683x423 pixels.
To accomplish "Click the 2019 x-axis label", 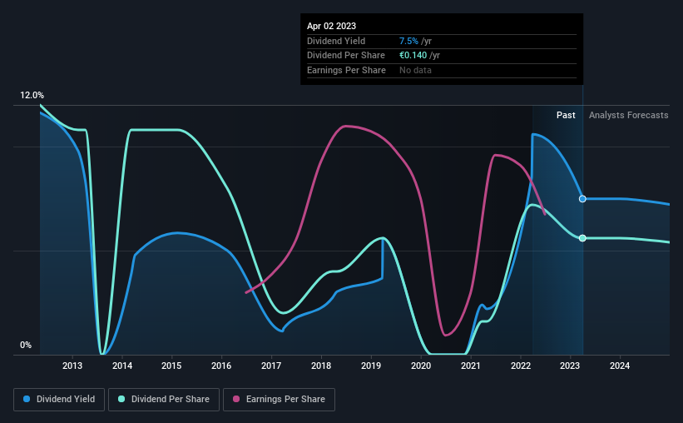I will click(x=371, y=366).
